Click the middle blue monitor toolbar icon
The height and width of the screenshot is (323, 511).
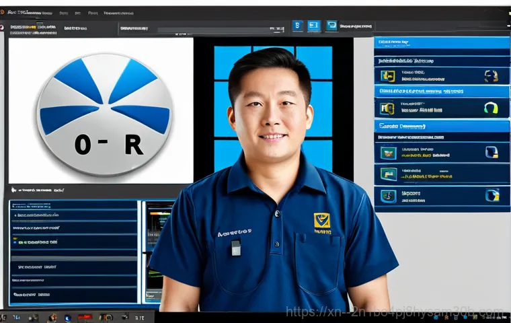click(314, 26)
